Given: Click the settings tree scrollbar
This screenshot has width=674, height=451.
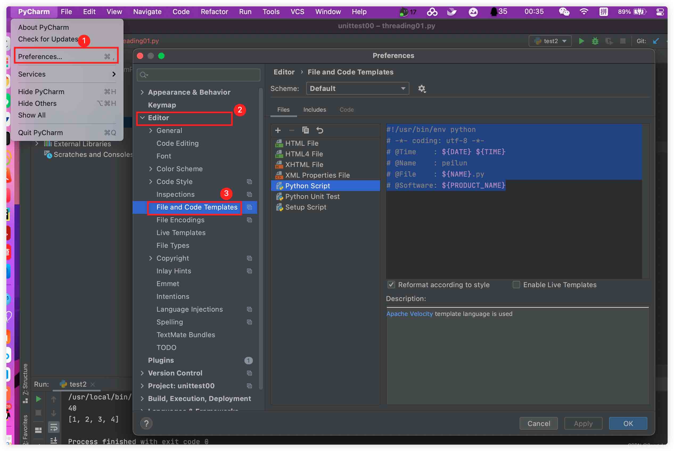Looking at the screenshot, I should point(261,239).
